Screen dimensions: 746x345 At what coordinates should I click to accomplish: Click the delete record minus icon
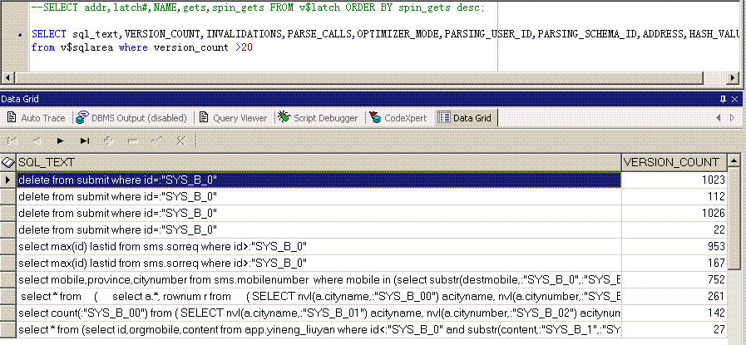tap(132, 140)
